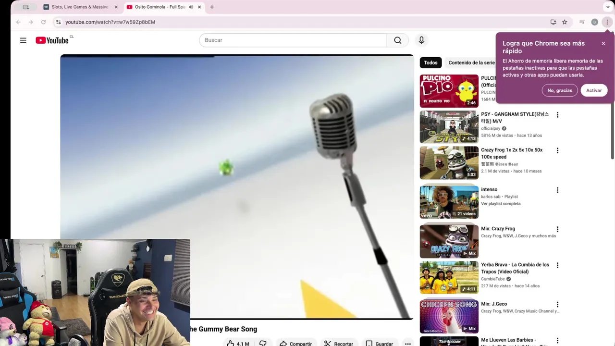Open the Chrome profile avatar B
The image size is (615, 346).
[x=594, y=22]
